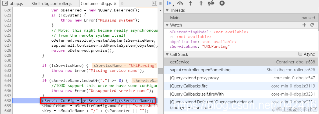Viewport: 319px width, 114px height.
Task: Select jQuery.Callbacks.self.fireWith stack frame
Action: point(241,94)
